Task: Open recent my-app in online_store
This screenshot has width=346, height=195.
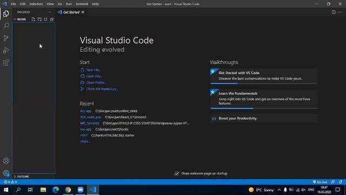Action: tap(86, 111)
